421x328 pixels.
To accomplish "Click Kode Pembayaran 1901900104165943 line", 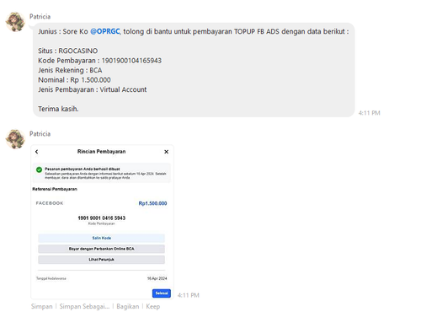I will [x=99, y=61].
